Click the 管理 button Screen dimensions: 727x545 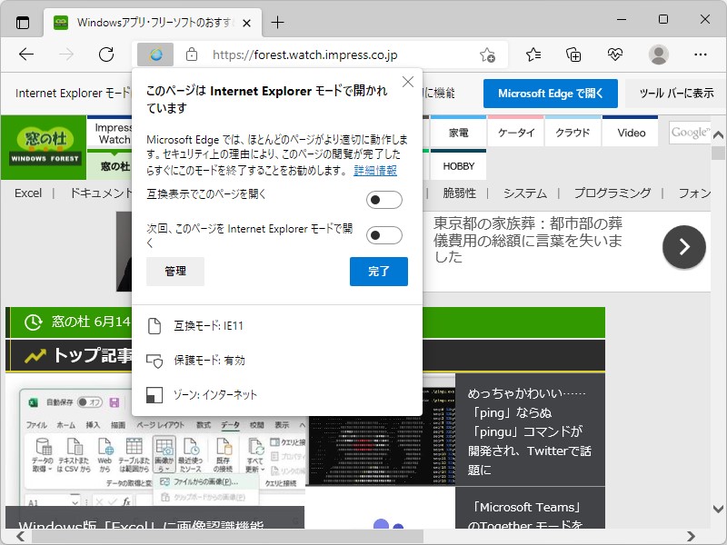pos(174,272)
